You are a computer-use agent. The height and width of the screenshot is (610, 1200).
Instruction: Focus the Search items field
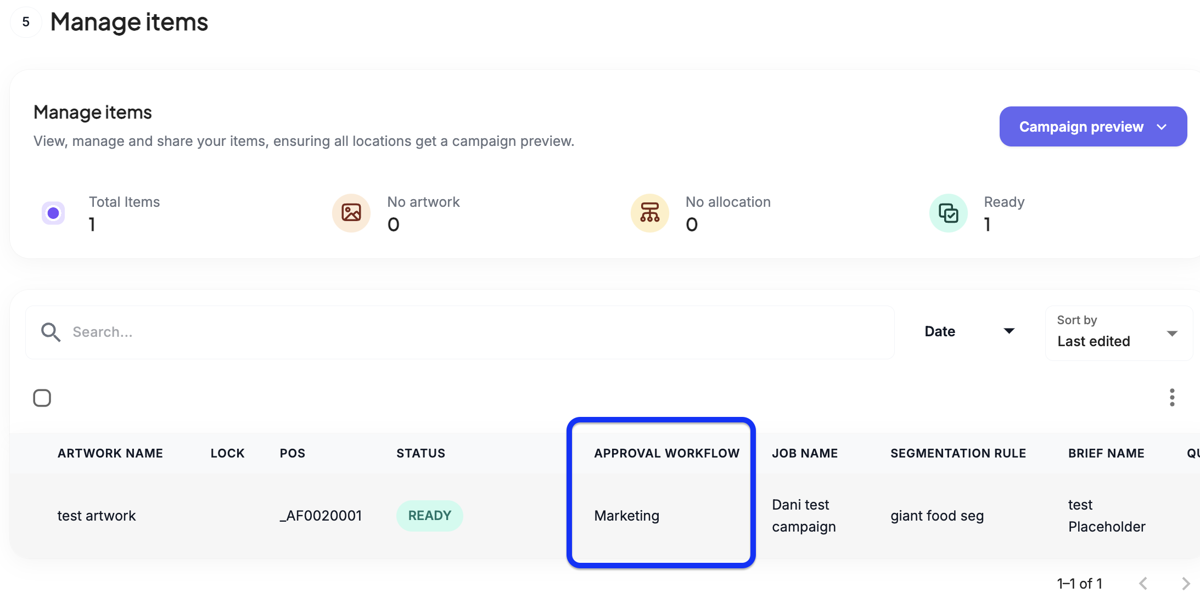tap(472, 332)
